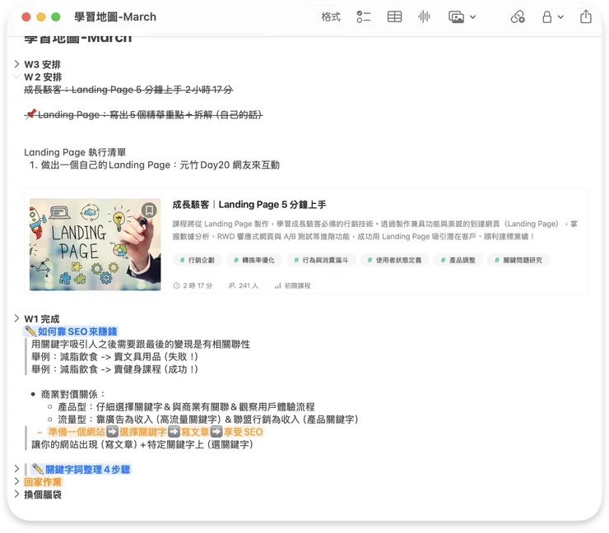
Task: Click the level bars icon beside 初階課程
Action: click(277, 285)
